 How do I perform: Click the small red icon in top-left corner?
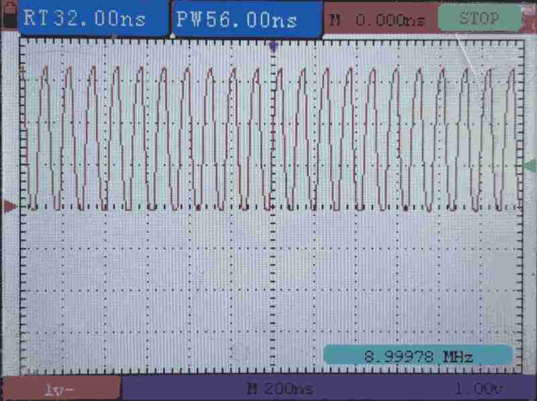[x=8, y=5]
